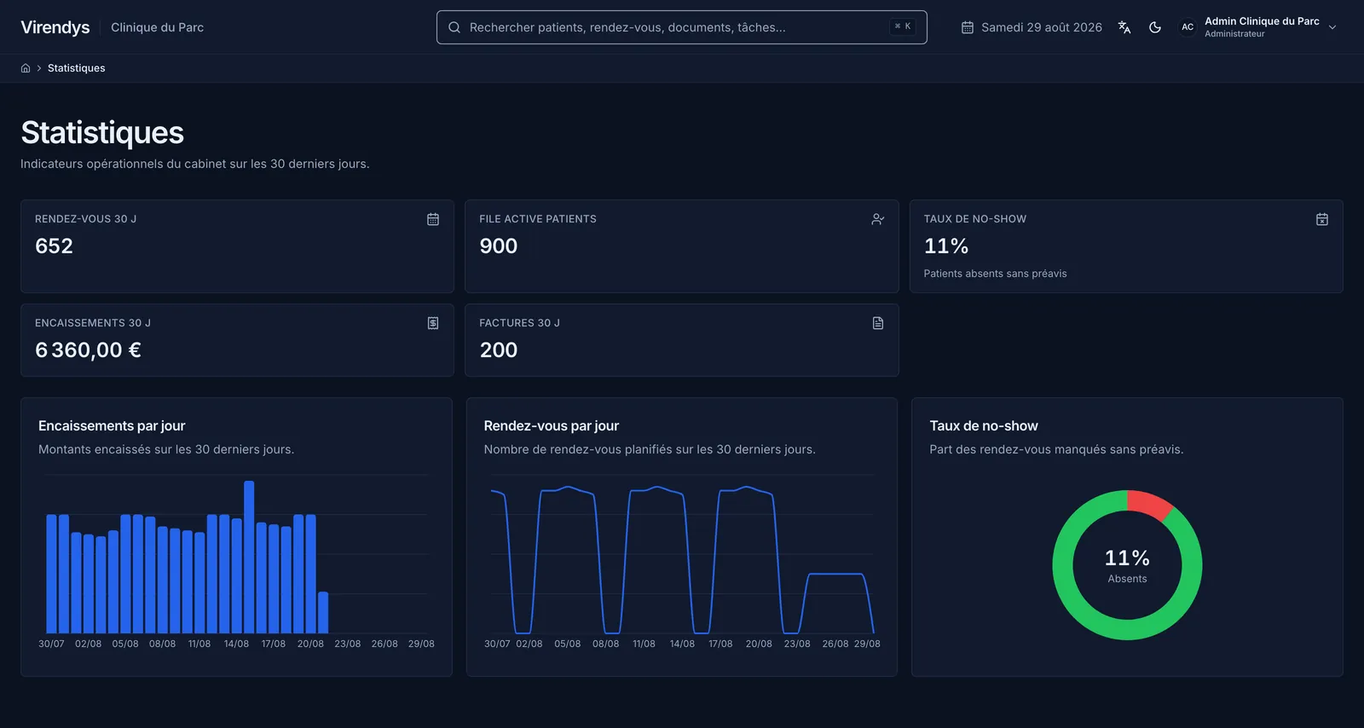Select the Statistiques breadcrumb
The width and height of the screenshot is (1364, 728).
pos(77,68)
